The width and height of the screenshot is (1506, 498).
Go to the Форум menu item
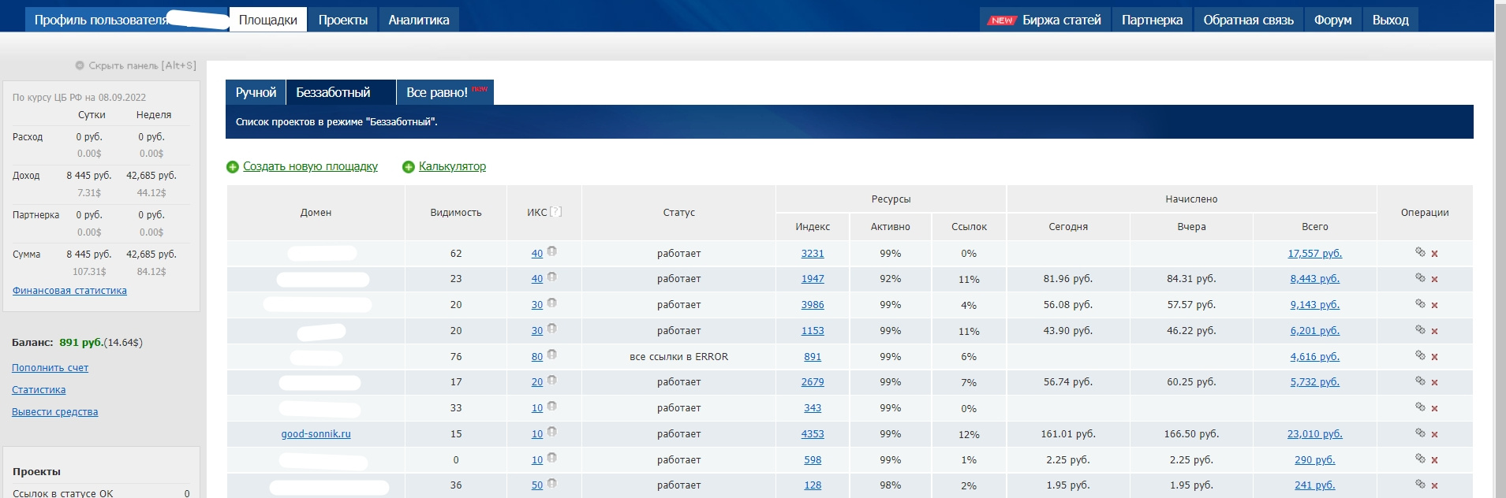pyautogui.click(x=1332, y=20)
